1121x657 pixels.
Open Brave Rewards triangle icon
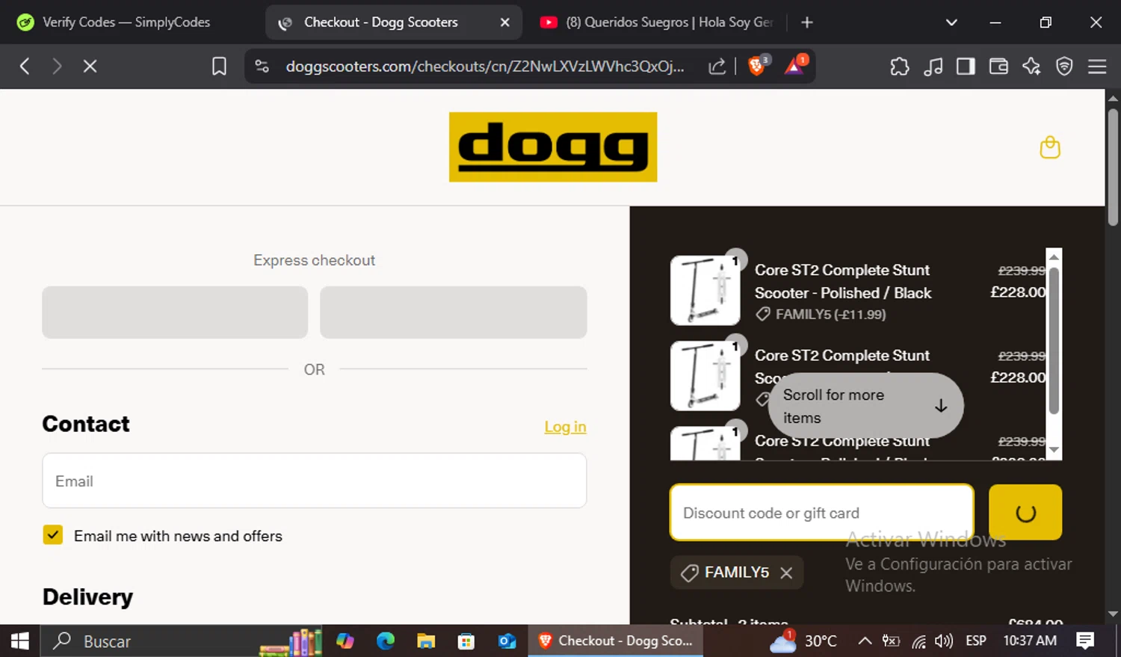point(794,66)
